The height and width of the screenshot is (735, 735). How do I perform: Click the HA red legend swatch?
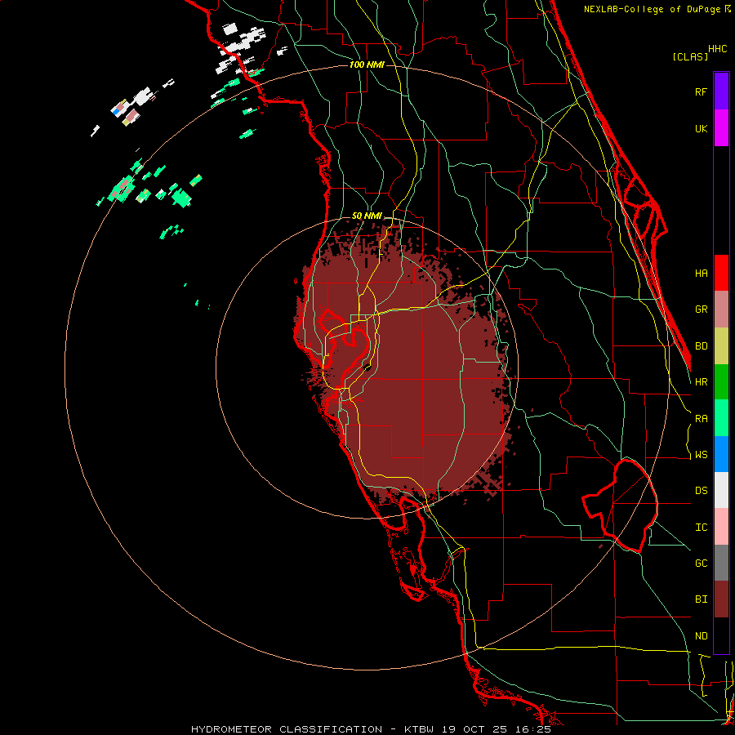click(721, 273)
